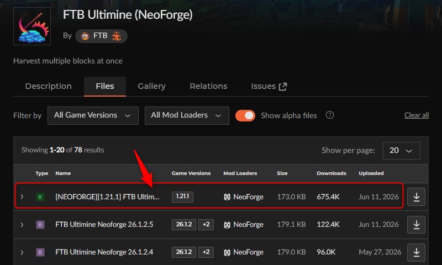Click the Game Versions column header
This screenshot has height=265, width=442.
click(191, 173)
